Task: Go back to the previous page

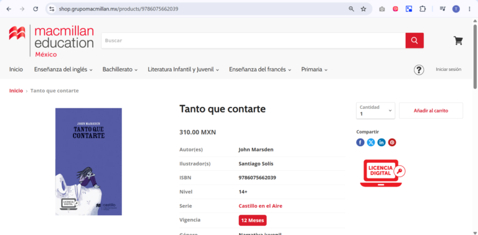Action: coord(9,9)
